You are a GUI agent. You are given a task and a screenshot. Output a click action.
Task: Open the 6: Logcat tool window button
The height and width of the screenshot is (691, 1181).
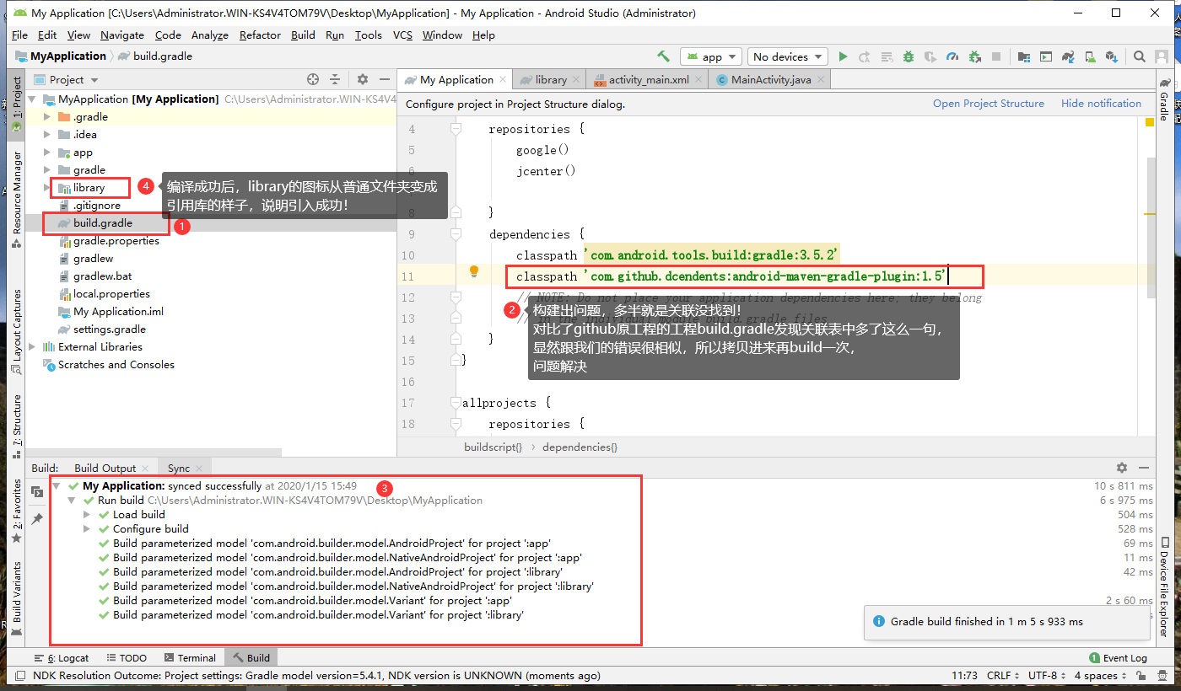(62, 658)
